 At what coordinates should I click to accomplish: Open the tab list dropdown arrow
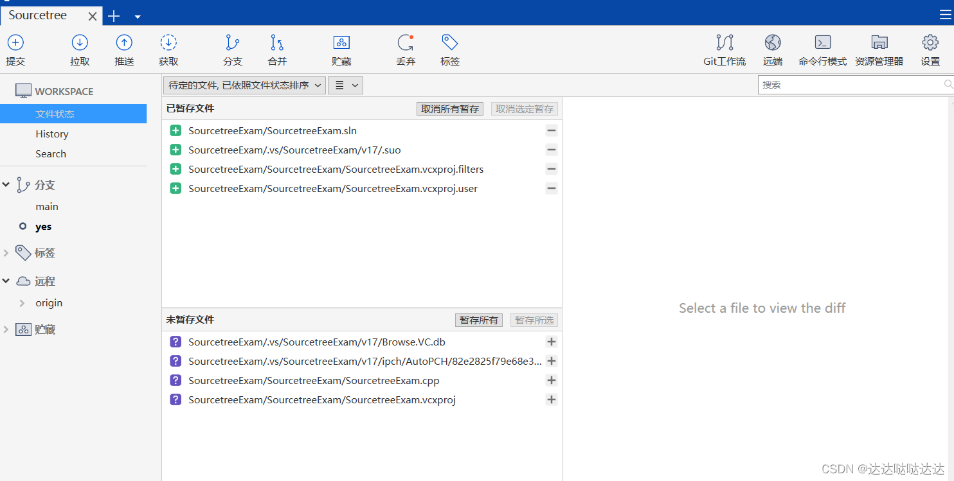click(138, 17)
